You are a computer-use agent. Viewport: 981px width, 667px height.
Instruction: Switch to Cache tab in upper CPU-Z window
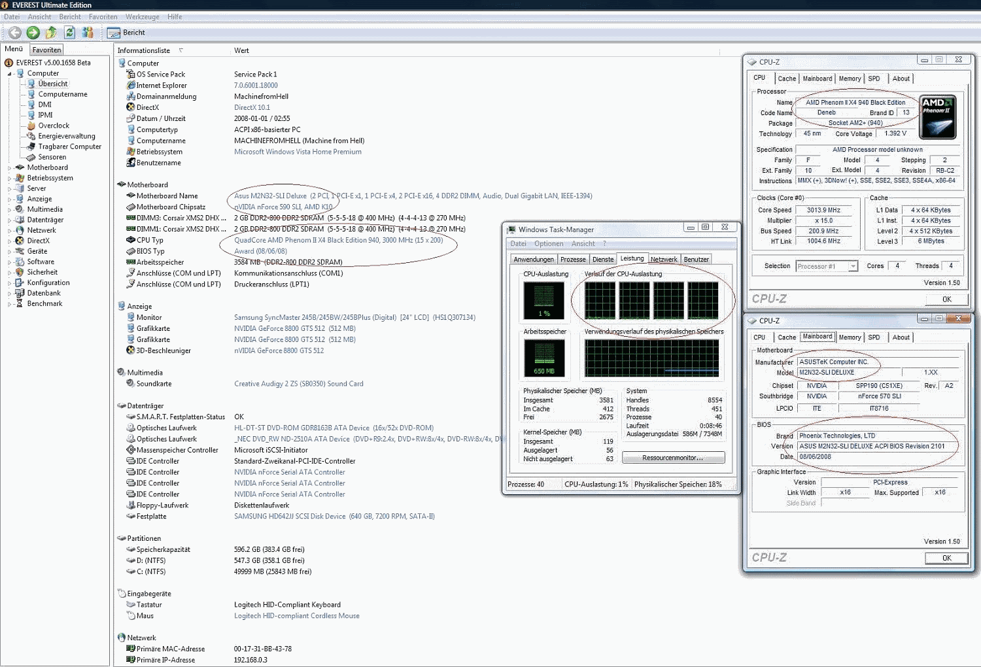[787, 78]
